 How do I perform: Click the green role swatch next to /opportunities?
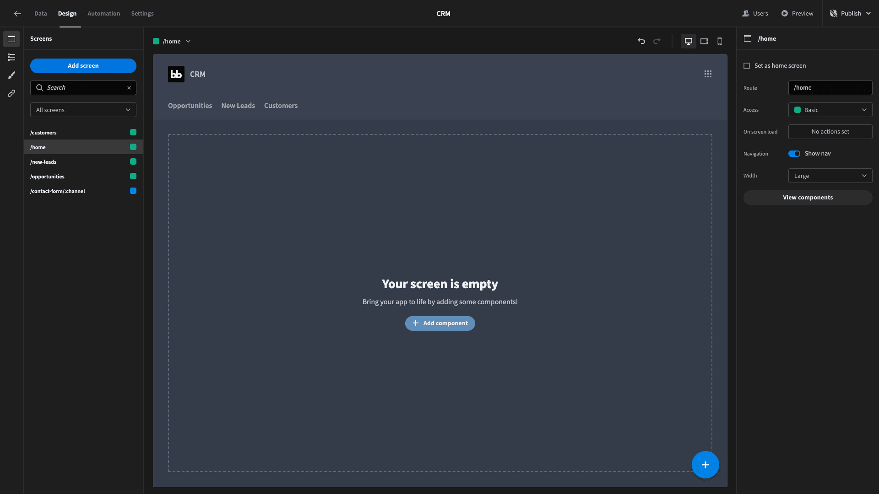coord(133,176)
